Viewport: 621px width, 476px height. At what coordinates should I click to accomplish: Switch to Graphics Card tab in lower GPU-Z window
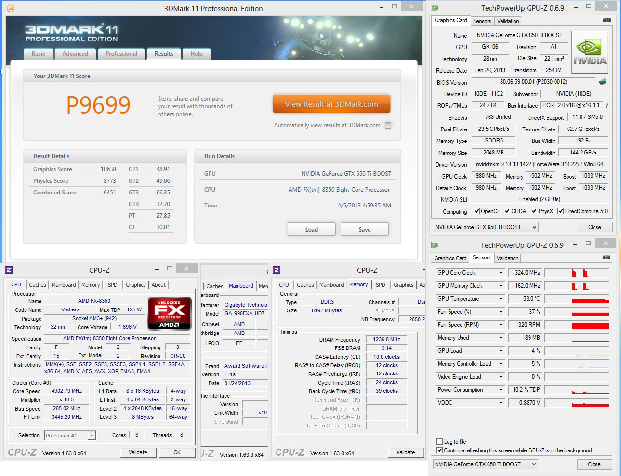click(x=450, y=258)
